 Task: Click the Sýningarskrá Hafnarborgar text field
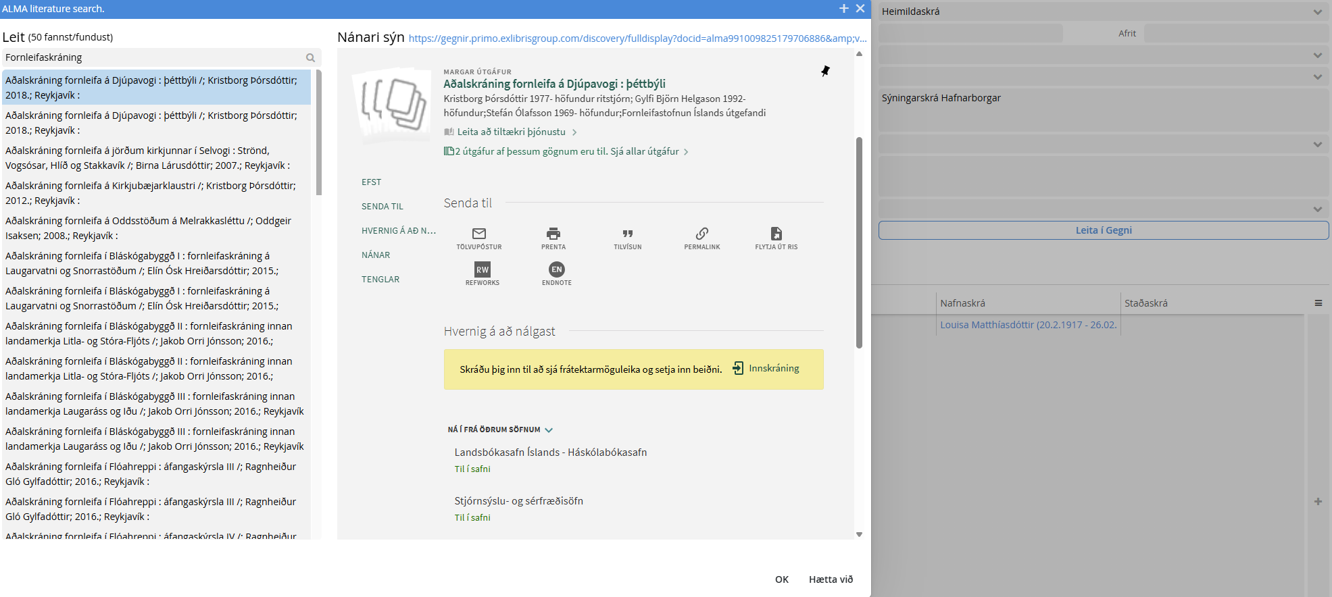1104,109
